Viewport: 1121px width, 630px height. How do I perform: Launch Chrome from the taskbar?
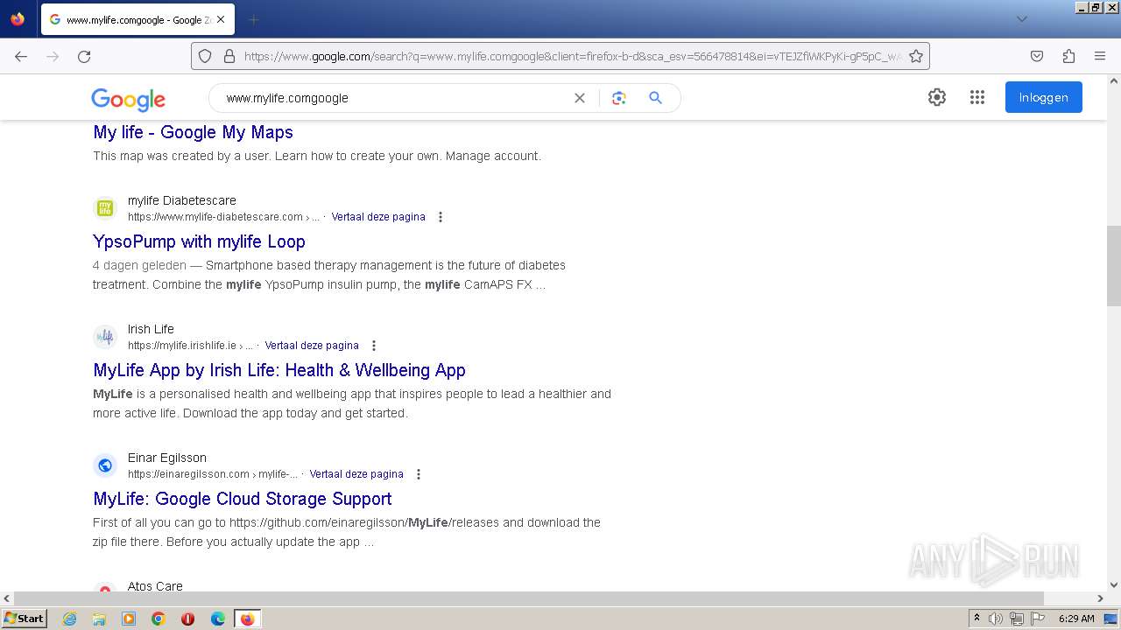pyautogui.click(x=159, y=619)
